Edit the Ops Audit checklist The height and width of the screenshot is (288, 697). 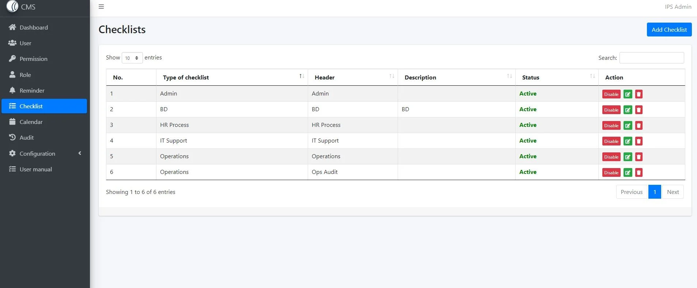tap(628, 172)
